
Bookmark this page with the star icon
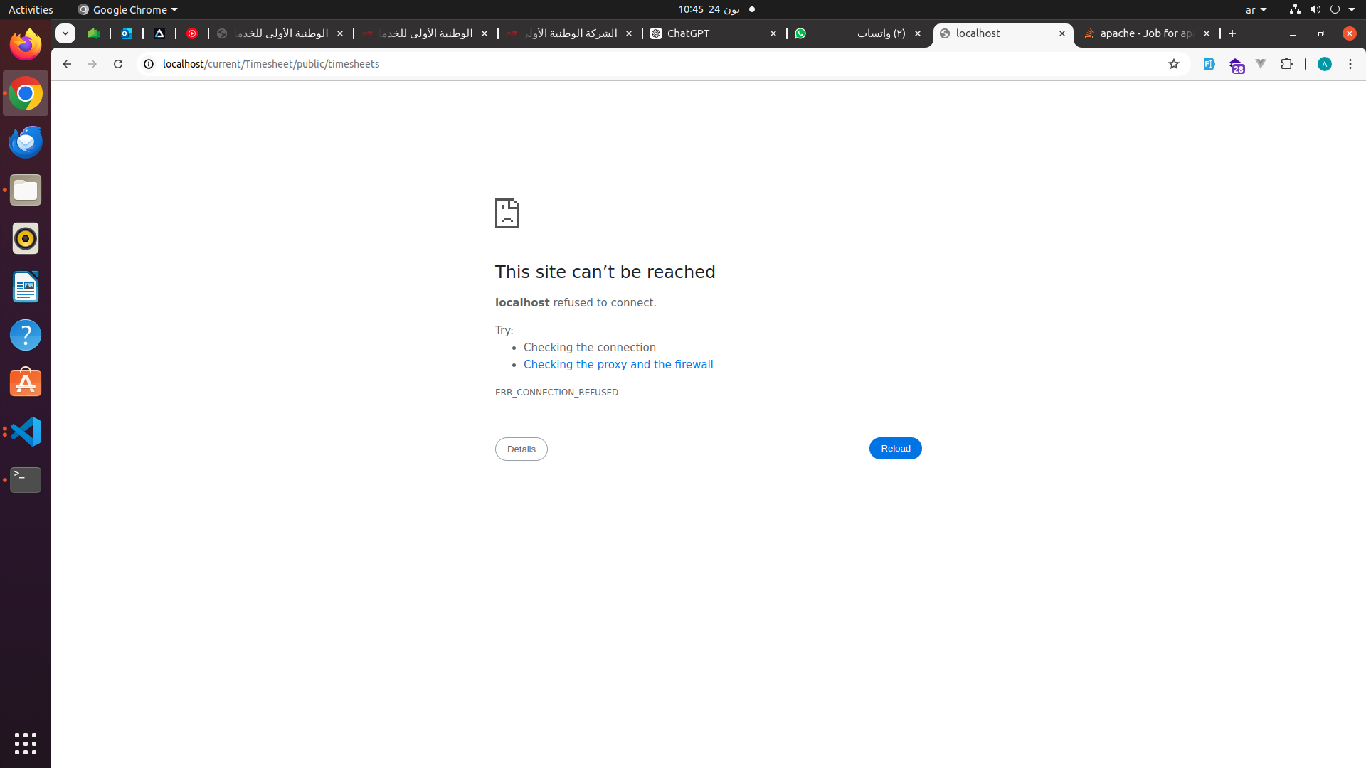coord(1174,64)
